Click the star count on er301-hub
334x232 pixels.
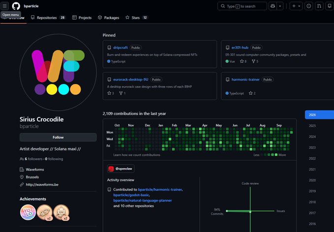tap(243, 61)
